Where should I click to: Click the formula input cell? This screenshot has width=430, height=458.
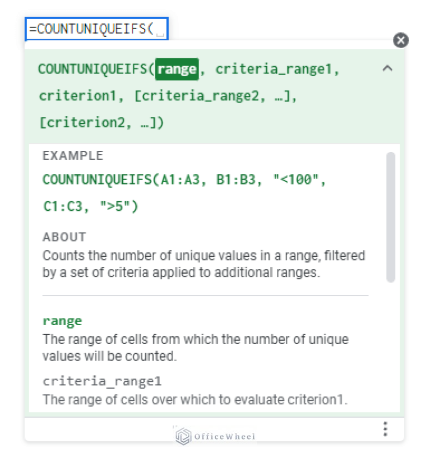[x=96, y=30]
